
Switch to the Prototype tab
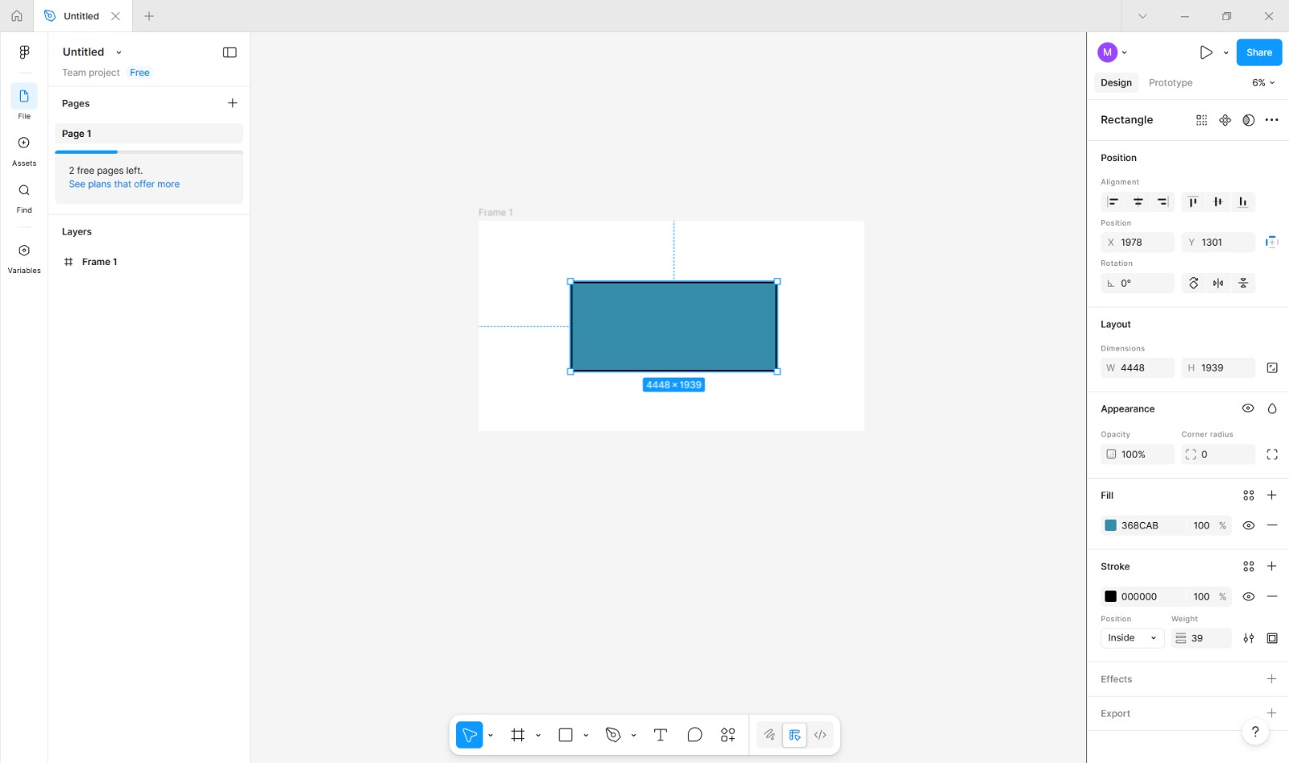pyautogui.click(x=1170, y=82)
